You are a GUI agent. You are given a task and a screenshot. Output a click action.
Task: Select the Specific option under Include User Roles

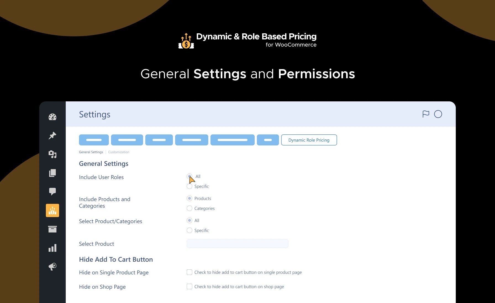pyautogui.click(x=189, y=186)
